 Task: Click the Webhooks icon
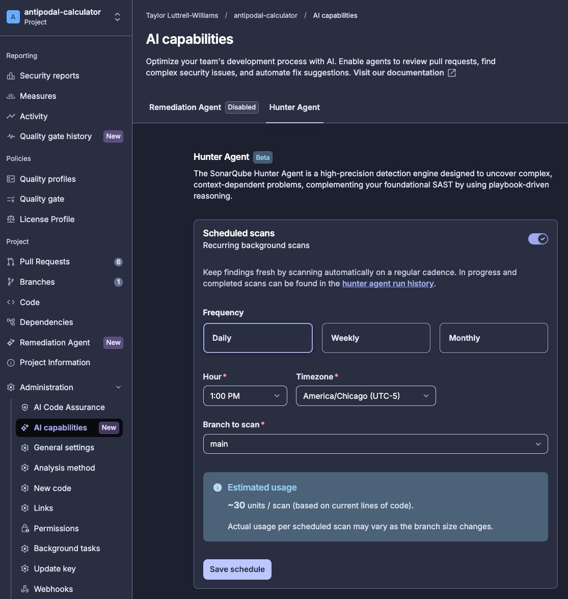(x=25, y=589)
